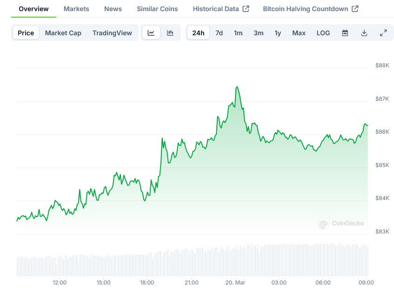
Task: Download the chart data
Action: (364, 33)
